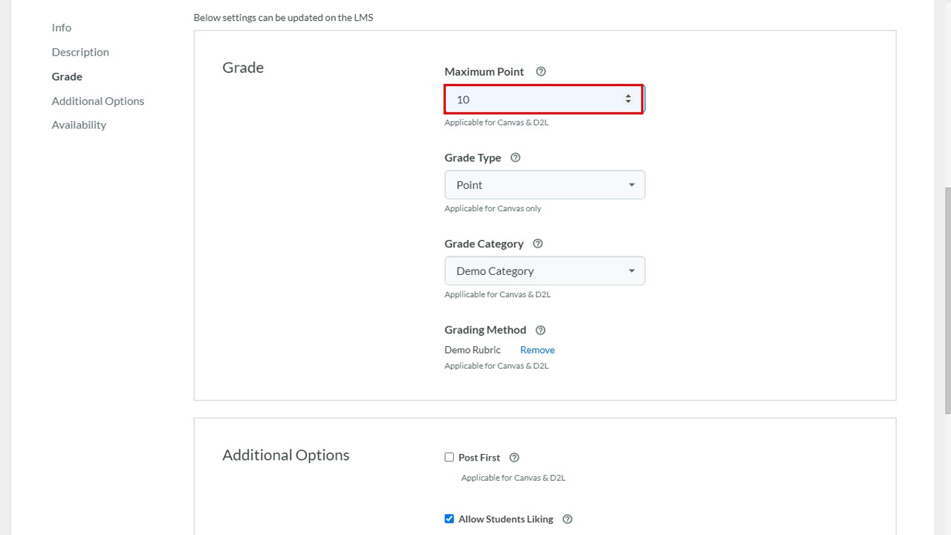This screenshot has width=951, height=535.
Task: Open the Grade Type dropdown showing Point
Action: [x=545, y=185]
